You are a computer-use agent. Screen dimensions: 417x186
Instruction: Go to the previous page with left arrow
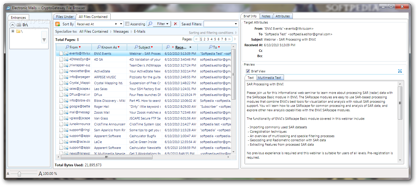pyautogui.click(x=196, y=39)
